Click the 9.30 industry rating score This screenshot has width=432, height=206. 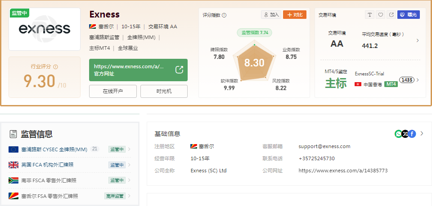40,81
